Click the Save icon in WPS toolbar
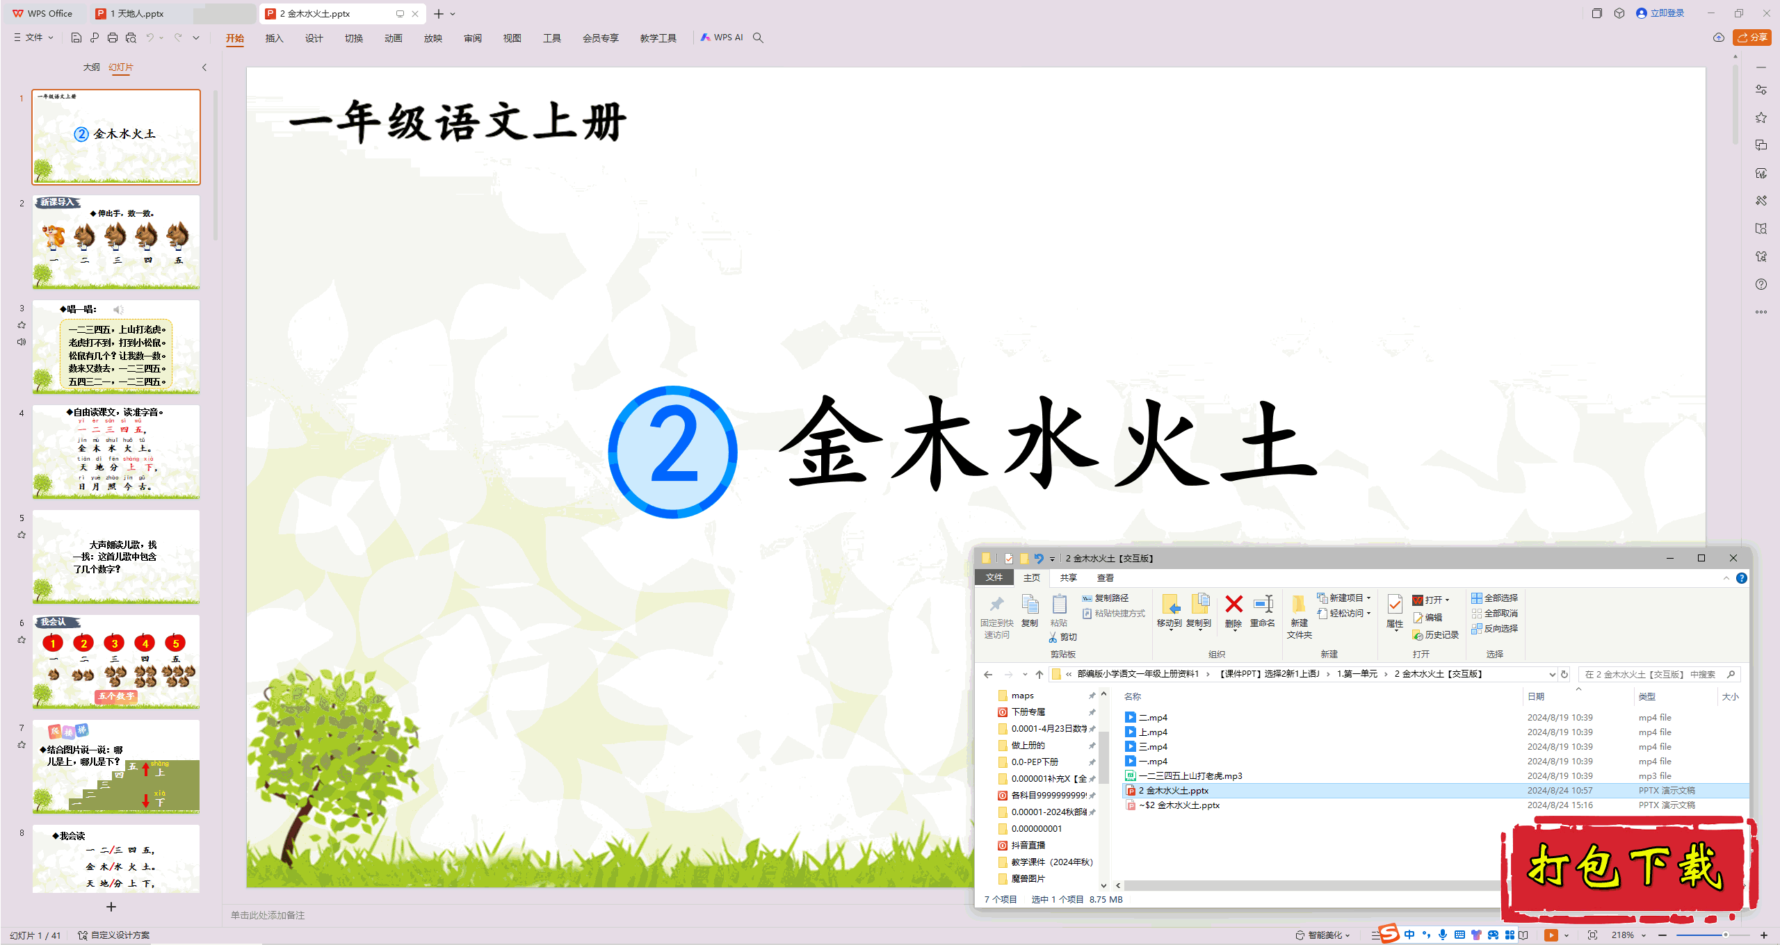Viewport: 1780px width, 945px height. pyautogui.click(x=76, y=38)
